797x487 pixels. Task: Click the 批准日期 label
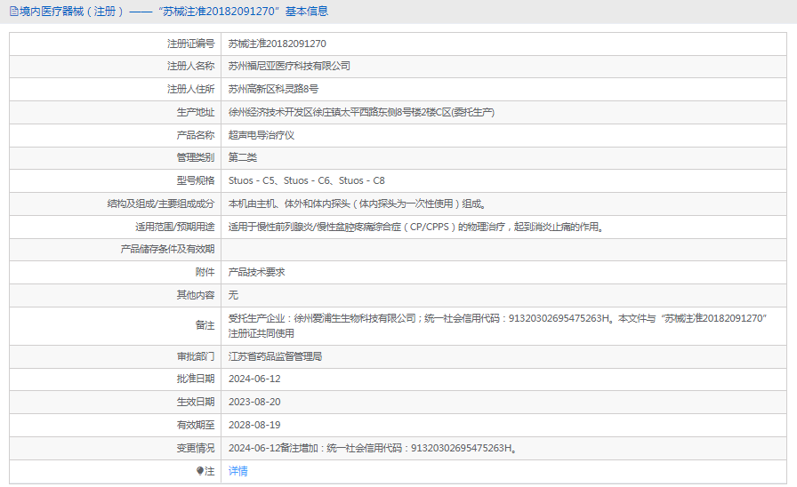[x=195, y=379]
